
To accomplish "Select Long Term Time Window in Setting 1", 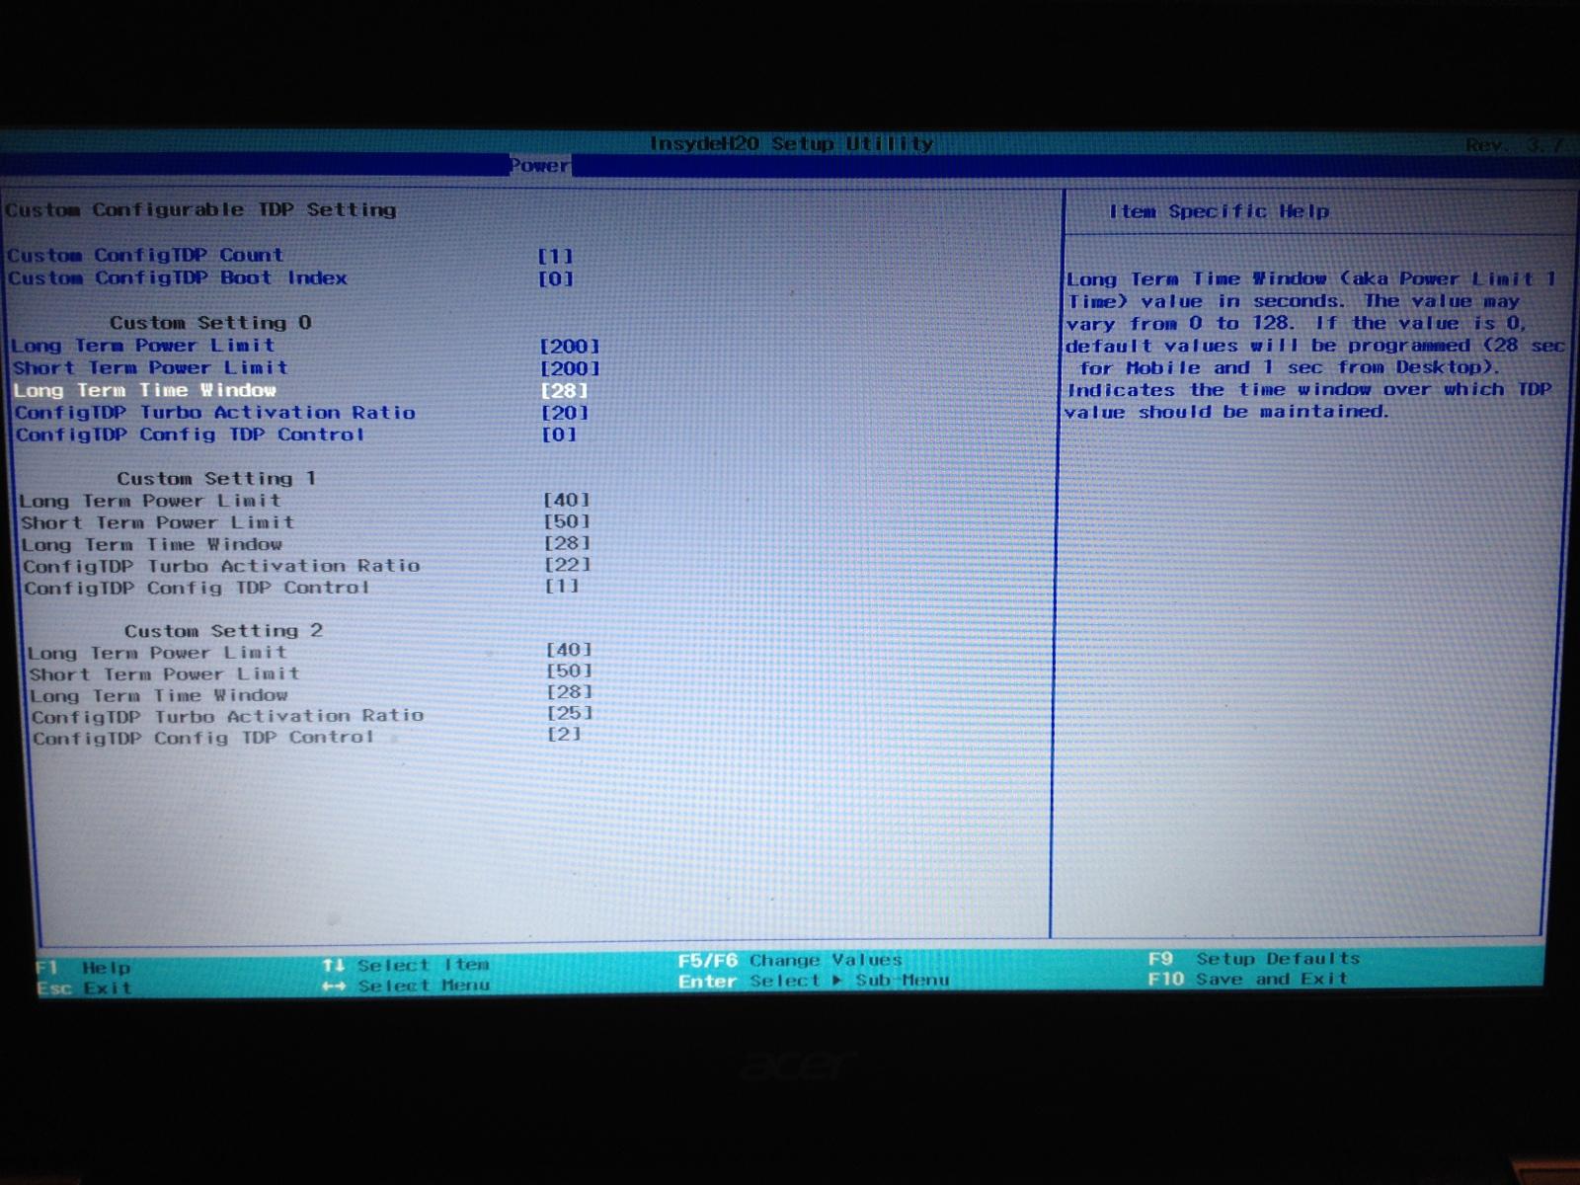I will pos(152,544).
